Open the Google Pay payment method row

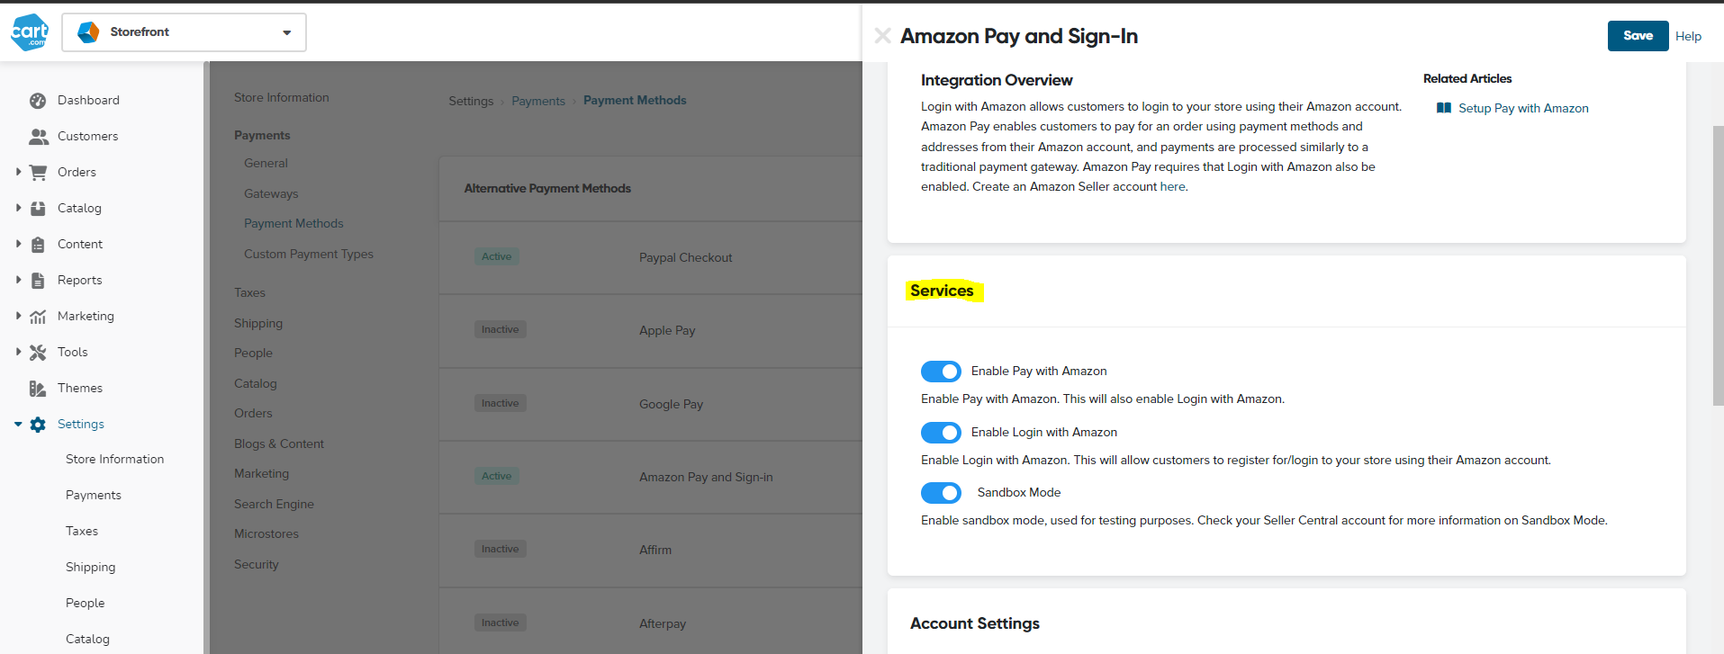pos(650,404)
